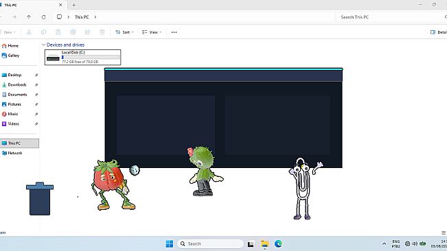Open the Windows Start menu
Viewport: 447px width, 251px height.
[x=170, y=244]
